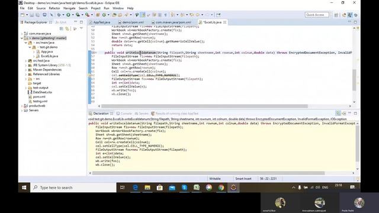
Task: Expand the productweb project
Action: pyautogui.click(x=22, y=106)
